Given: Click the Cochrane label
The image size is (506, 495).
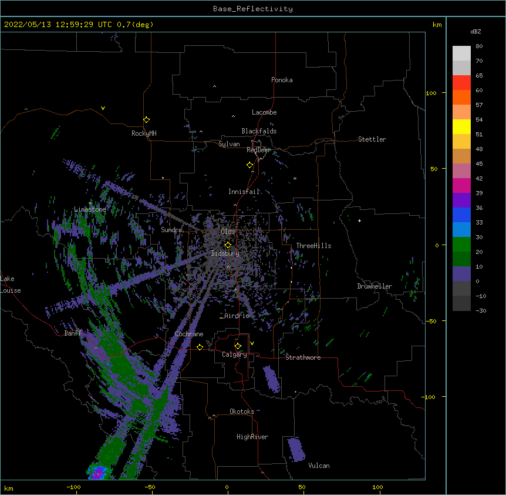Looking at the screenshot, I should (x=189, y=334).
